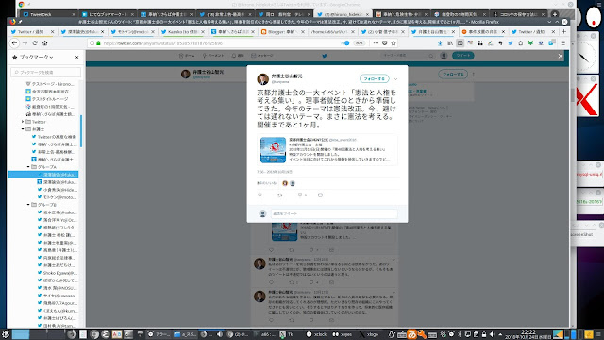Image resolution: width=604 pixels, height=340 pixels.
Task: Open the Shoko Egawa bookmark
Action: 57,273
